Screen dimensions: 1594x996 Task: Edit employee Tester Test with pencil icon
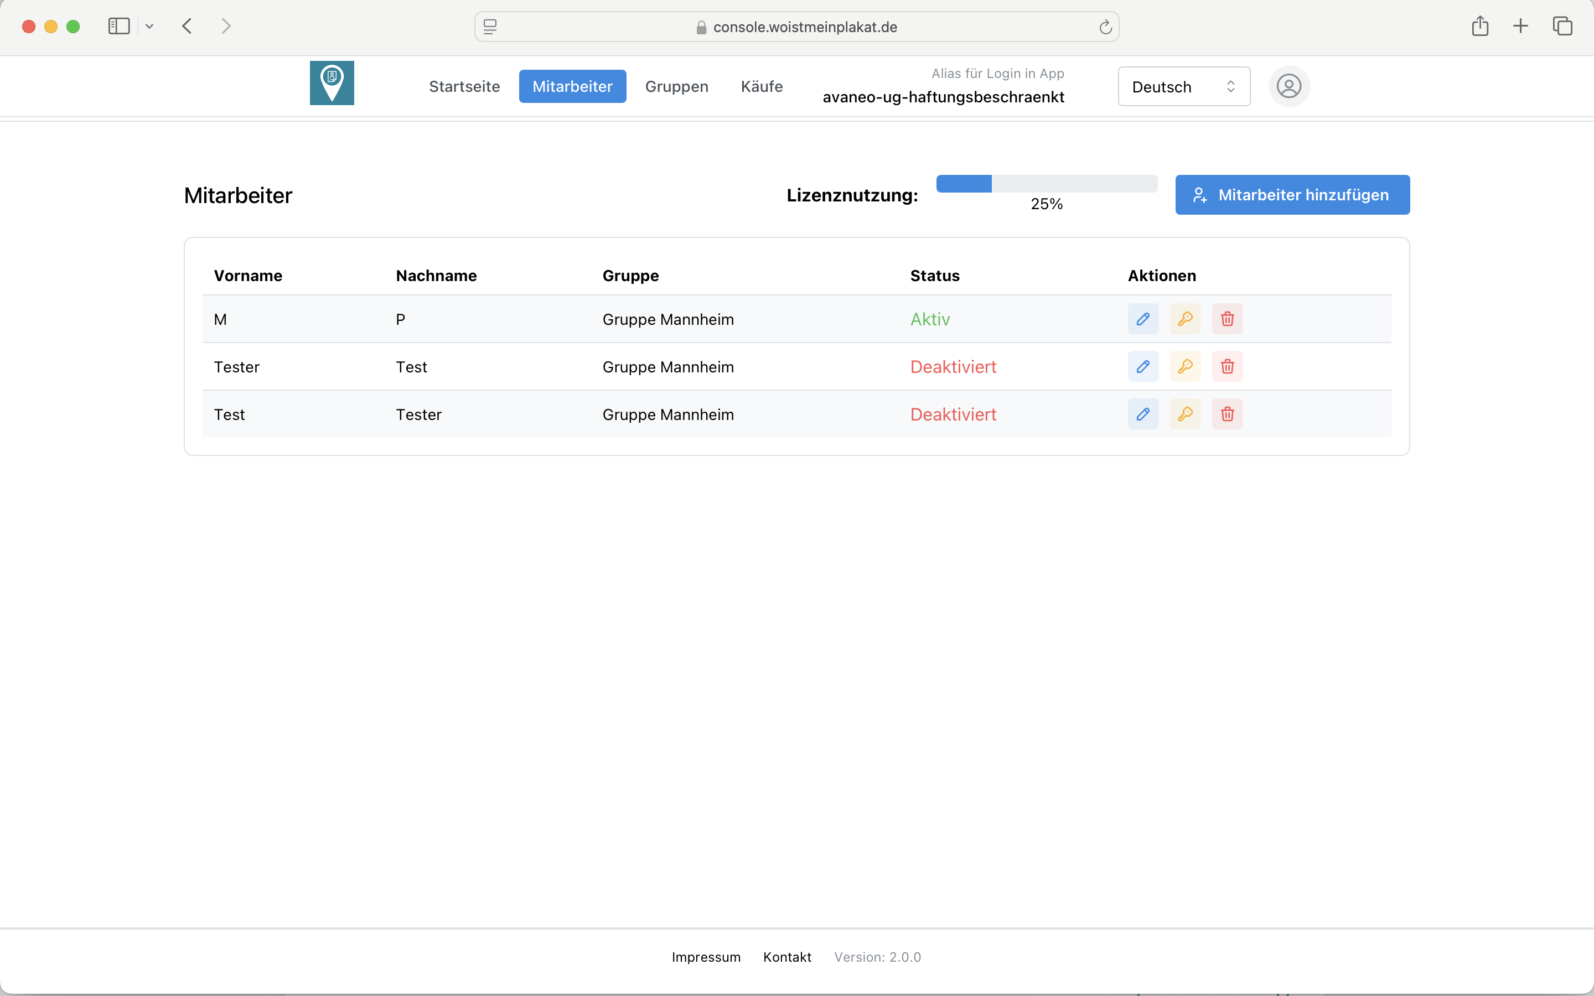pyautogui.click(x=1143, y=366)
